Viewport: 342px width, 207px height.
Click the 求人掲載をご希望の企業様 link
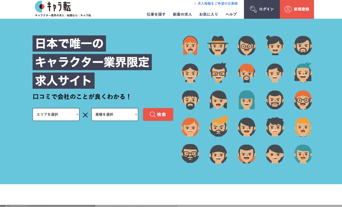coord(217,3)
